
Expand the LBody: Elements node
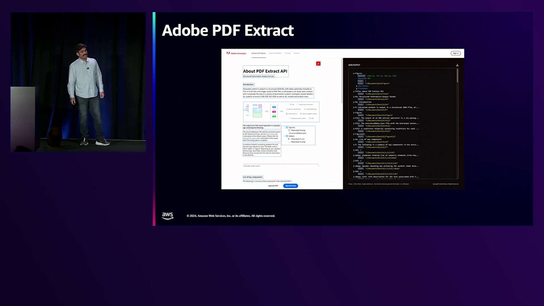point(354,155)
